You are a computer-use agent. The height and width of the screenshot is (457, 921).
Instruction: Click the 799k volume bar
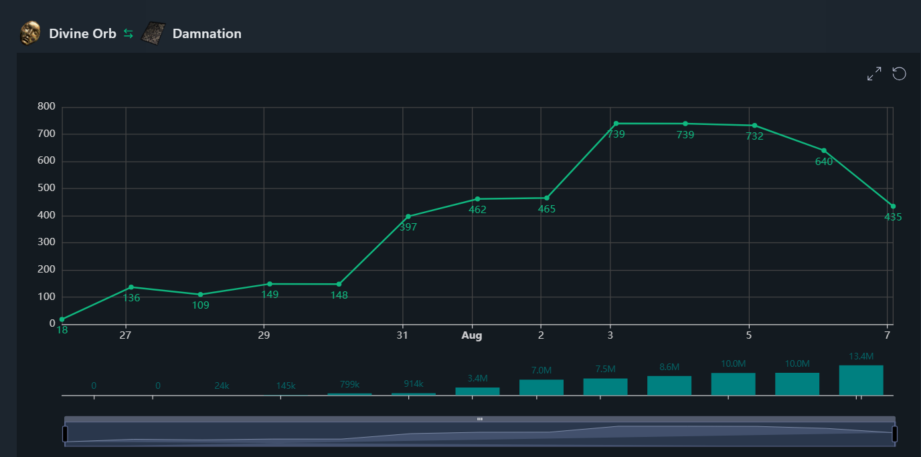(x=349, y=394)
